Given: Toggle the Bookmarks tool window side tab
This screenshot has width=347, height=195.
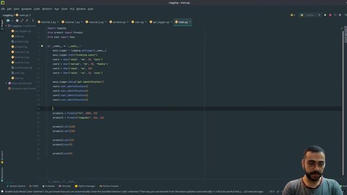Looking at the screenshot, I should pos(2,174).
